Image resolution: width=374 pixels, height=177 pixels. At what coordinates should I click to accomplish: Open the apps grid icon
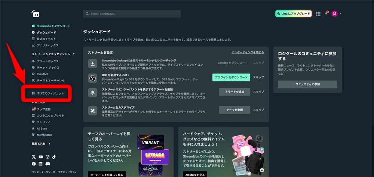pos(318,14)
